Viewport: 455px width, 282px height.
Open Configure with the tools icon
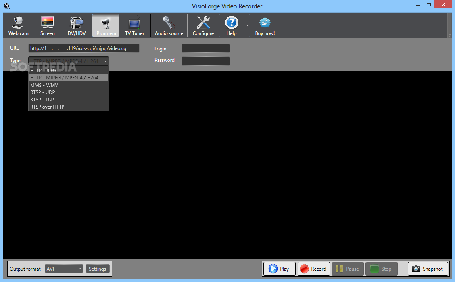click(203, 25)
